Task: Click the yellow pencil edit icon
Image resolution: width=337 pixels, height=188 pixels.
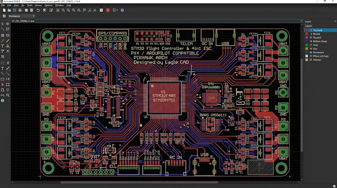Action: click(x=51, y=10)
